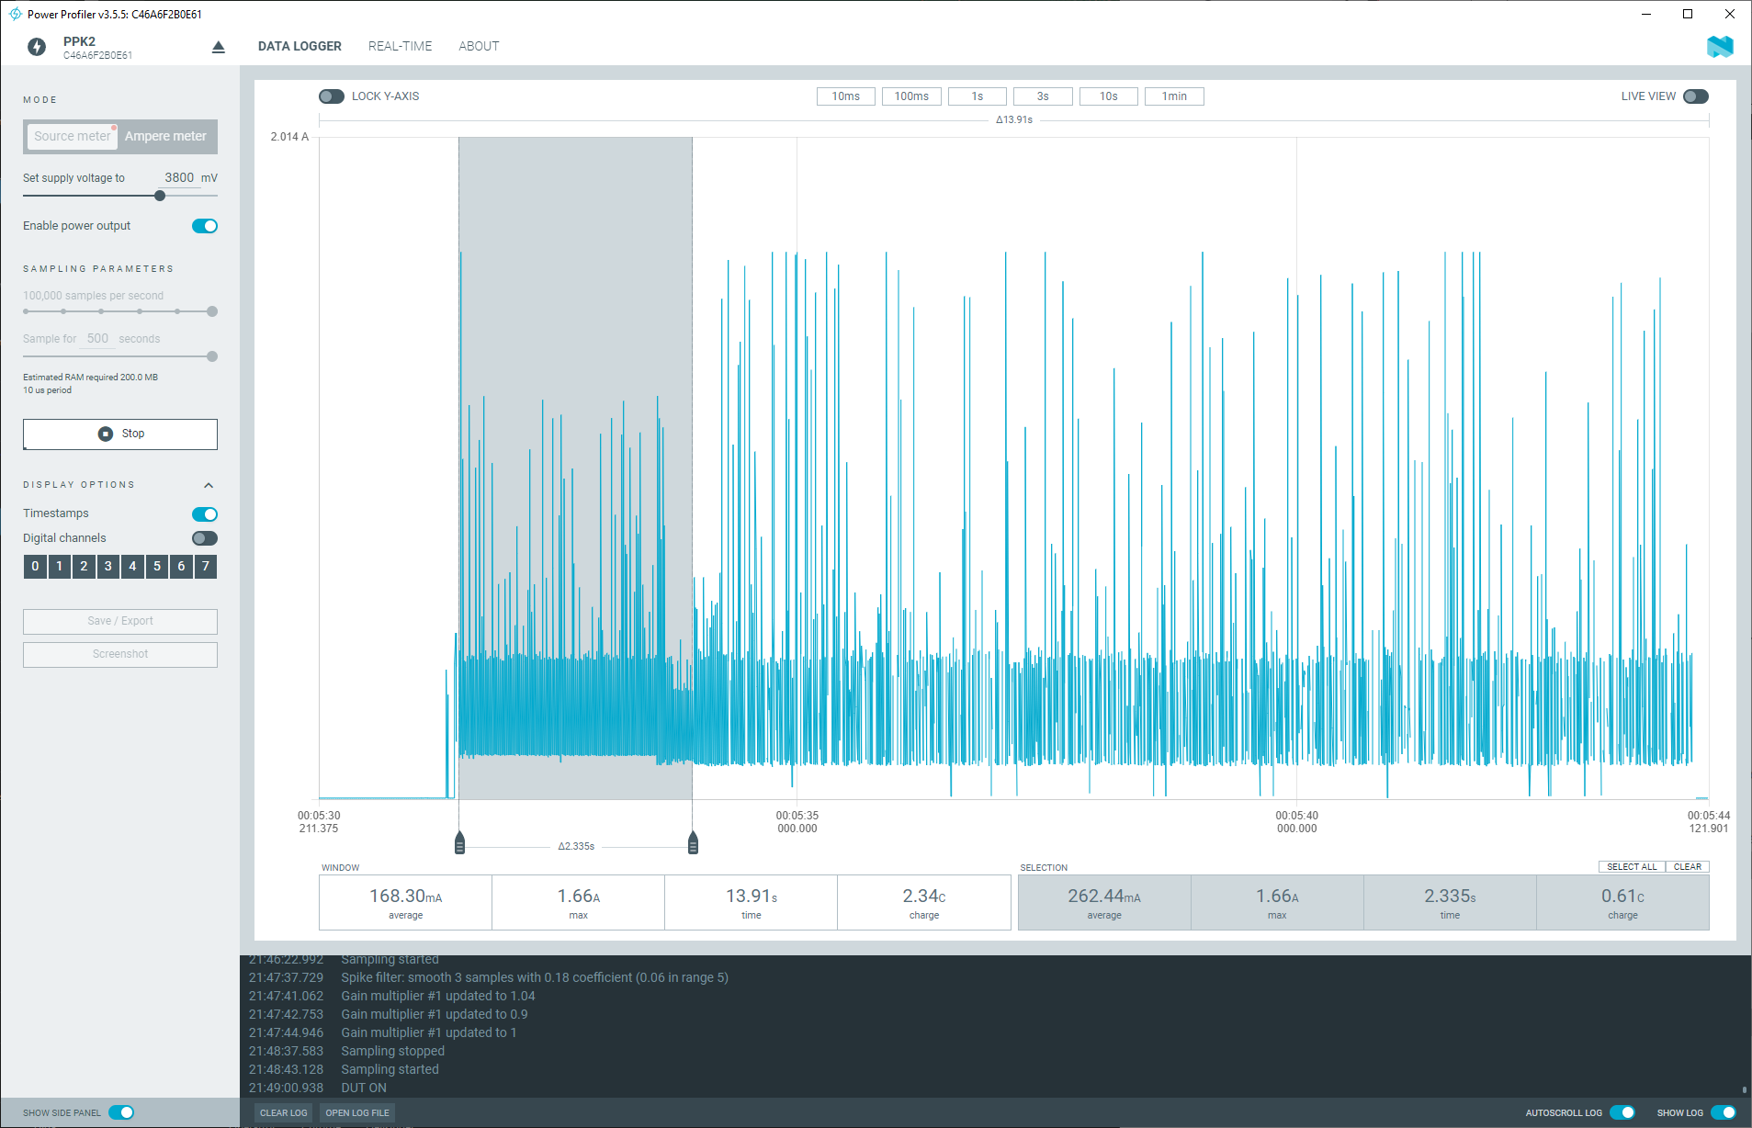Viewport: 1752px width, 1128px height.
Task: Switch to the Real-Time tab
Action: 400,46
